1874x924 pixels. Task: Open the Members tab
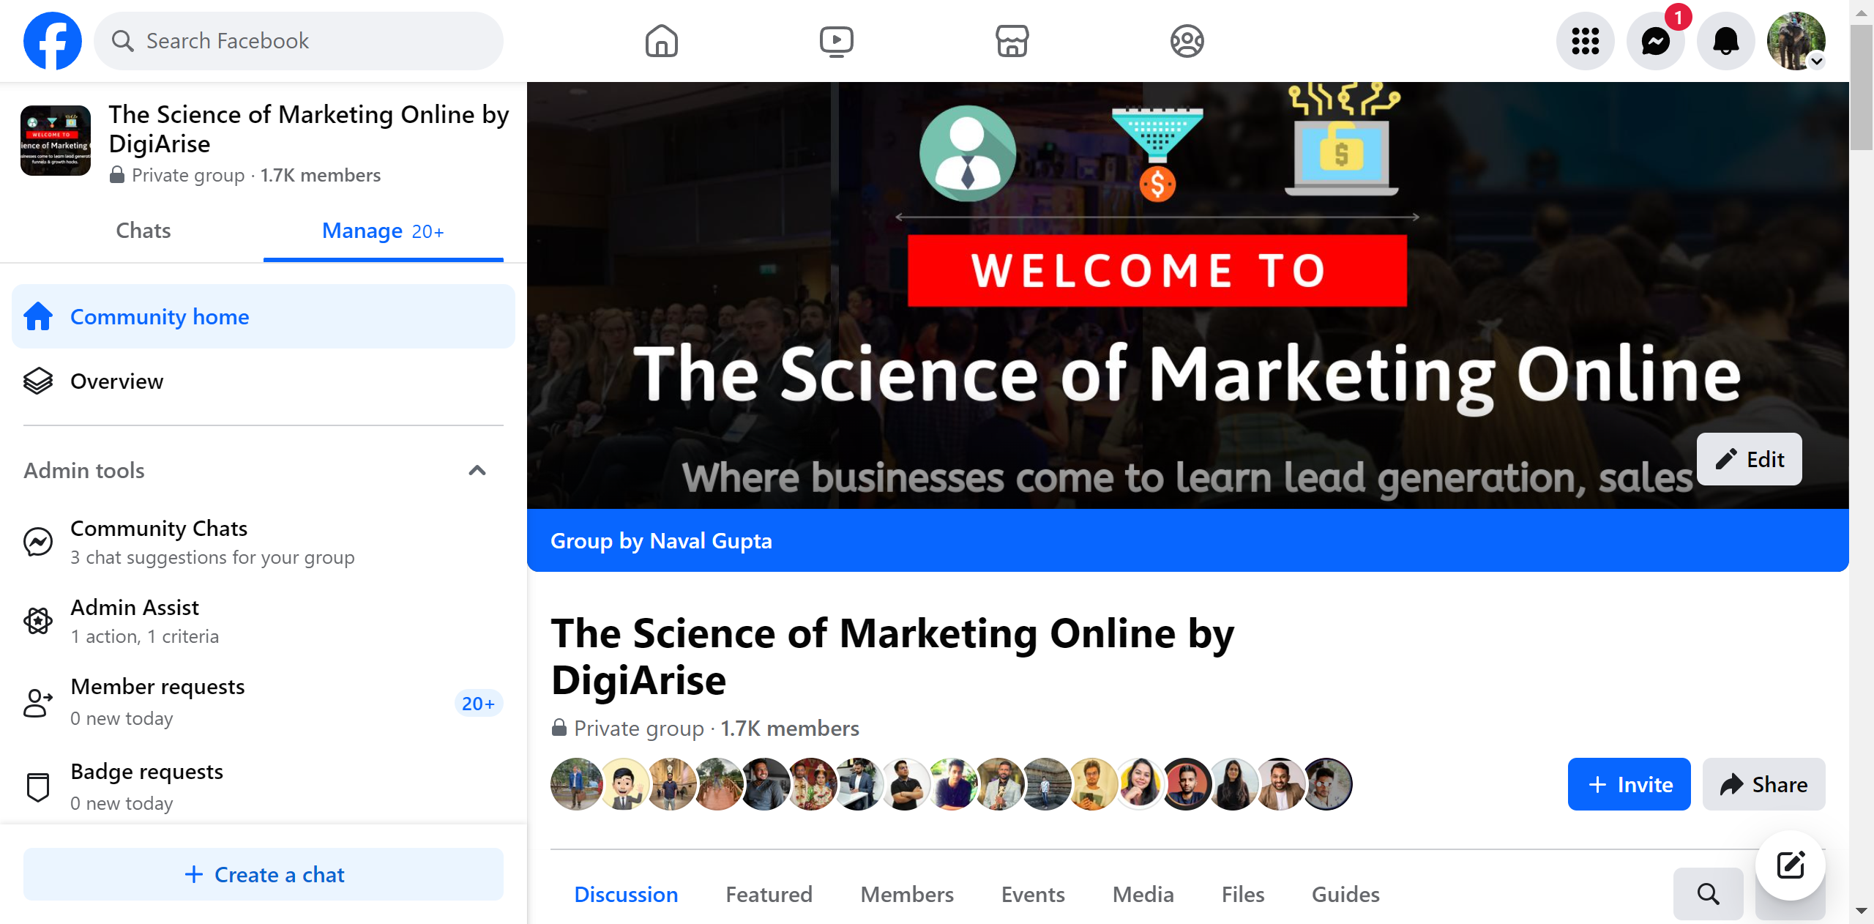906,894
